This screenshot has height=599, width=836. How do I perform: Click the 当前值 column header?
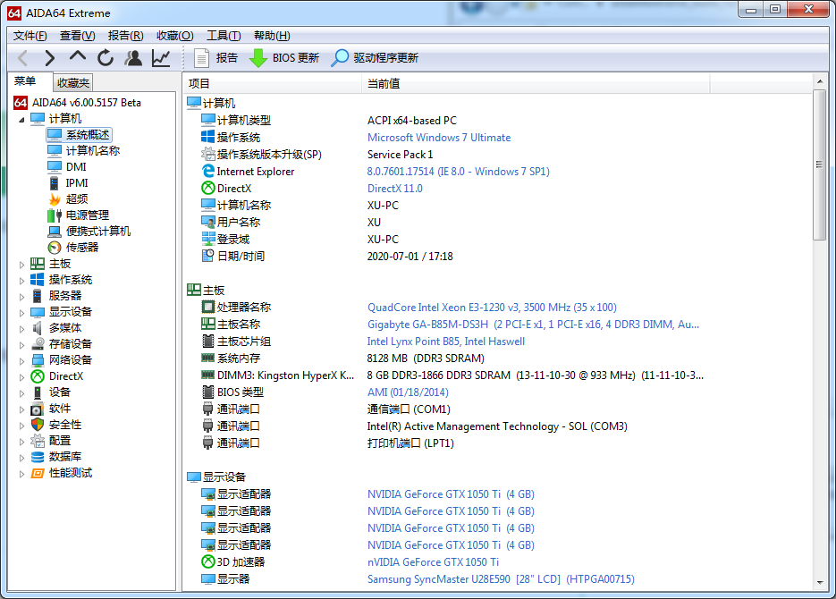383,83
